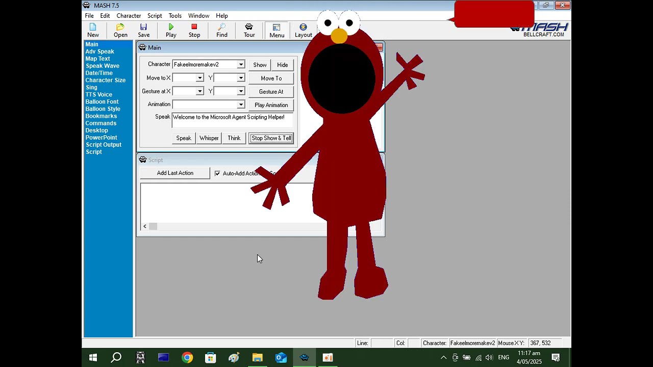This screenshot has height=367, width=653.
Task: Click the Hide character button
Action: click(282, 65)
